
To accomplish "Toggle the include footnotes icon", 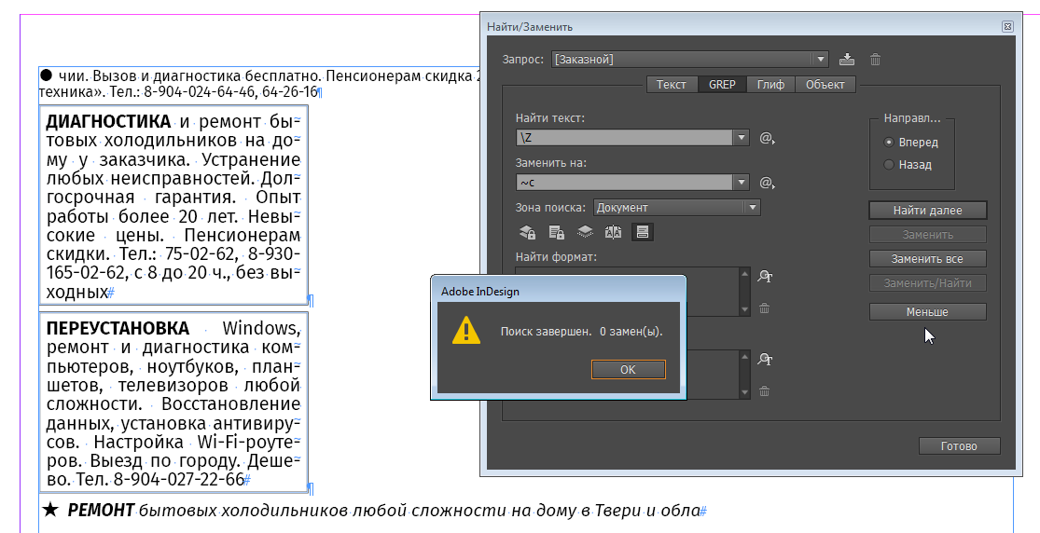I will pyautogui.click(x=642, y=232).
